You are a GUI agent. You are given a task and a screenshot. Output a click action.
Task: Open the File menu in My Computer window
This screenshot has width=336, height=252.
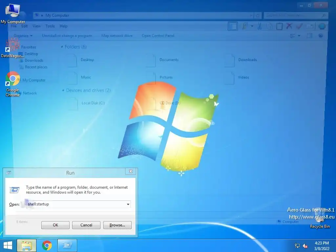[13, 26]
